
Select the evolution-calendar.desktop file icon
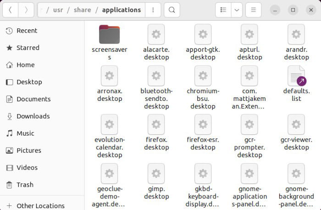pos(109,124)
